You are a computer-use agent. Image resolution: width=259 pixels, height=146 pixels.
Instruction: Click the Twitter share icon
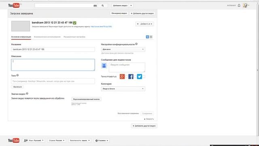pos(139,77)
